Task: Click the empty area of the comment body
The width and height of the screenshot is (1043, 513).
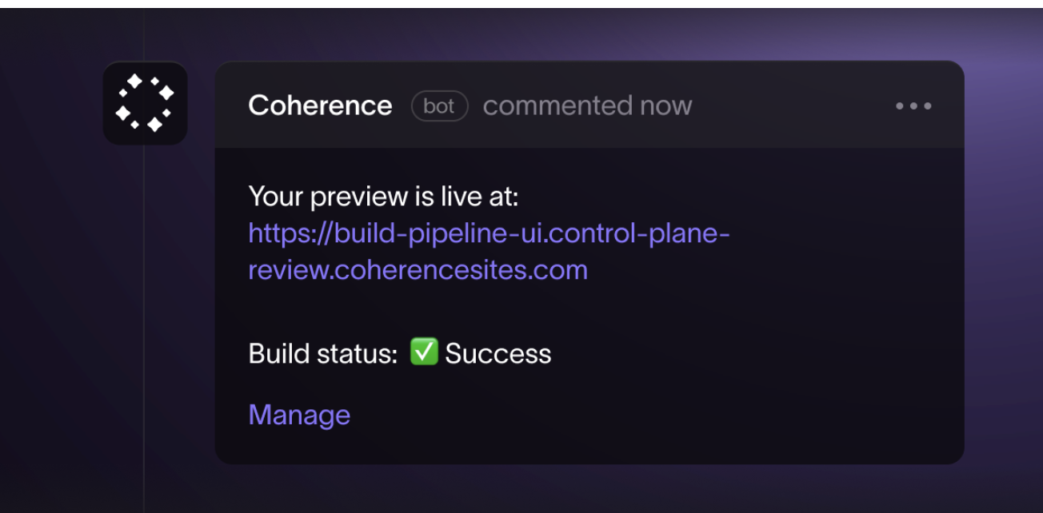Action: 760,336
